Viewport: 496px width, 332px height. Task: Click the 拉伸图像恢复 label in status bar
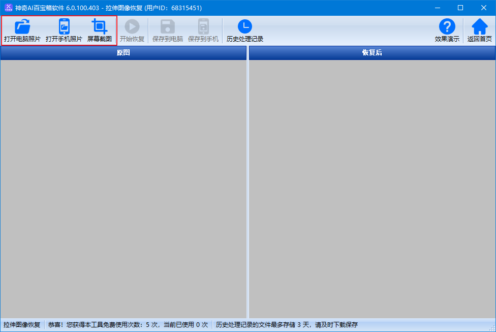22,325
